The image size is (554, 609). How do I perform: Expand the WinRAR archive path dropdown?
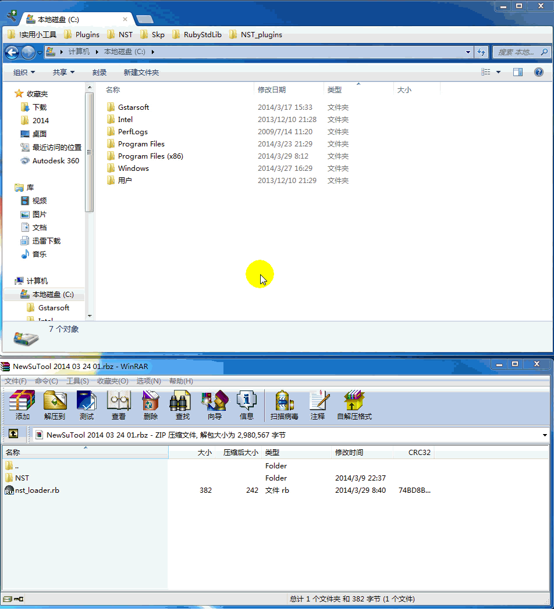click(545, 435)
